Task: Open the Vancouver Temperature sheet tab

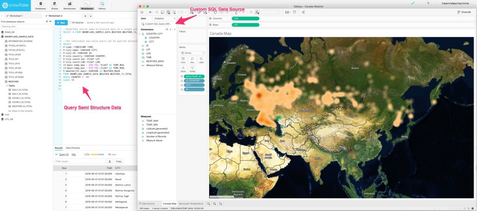Action: point(191,204)
